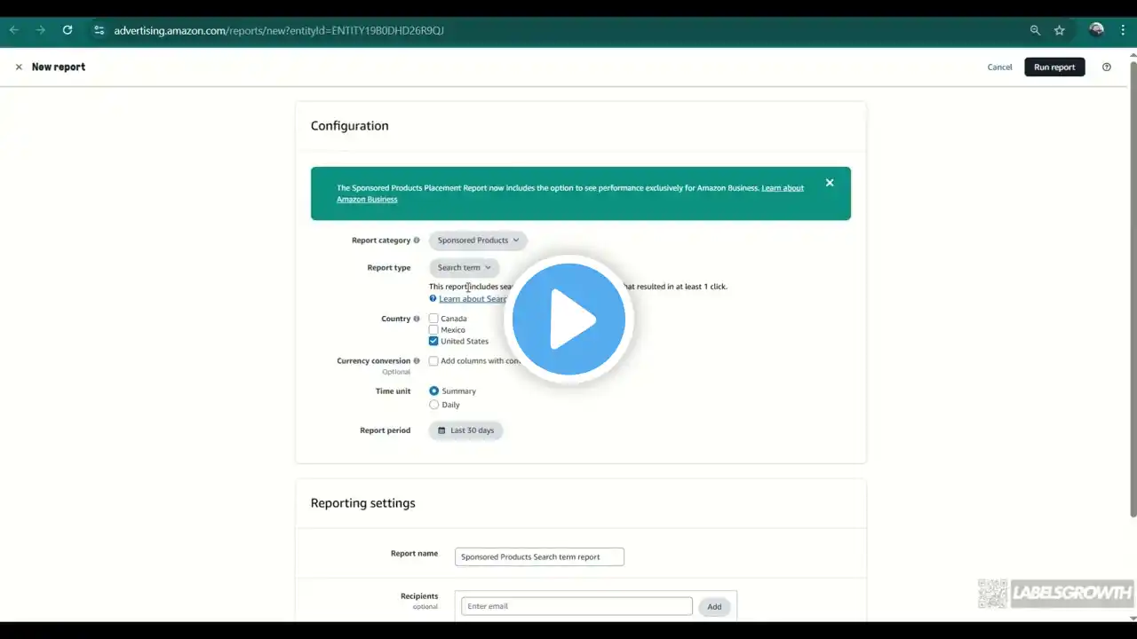Select the Daily time unit
Screen dimensions: 1137x639
[x=434, y=405]
